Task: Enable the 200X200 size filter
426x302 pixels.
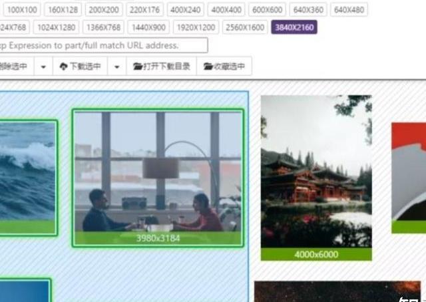Action: pyautogui.click(x=104, y=10)
